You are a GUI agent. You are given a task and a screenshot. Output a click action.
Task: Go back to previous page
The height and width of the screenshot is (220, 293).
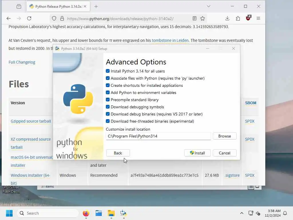[x=9, y=18]
